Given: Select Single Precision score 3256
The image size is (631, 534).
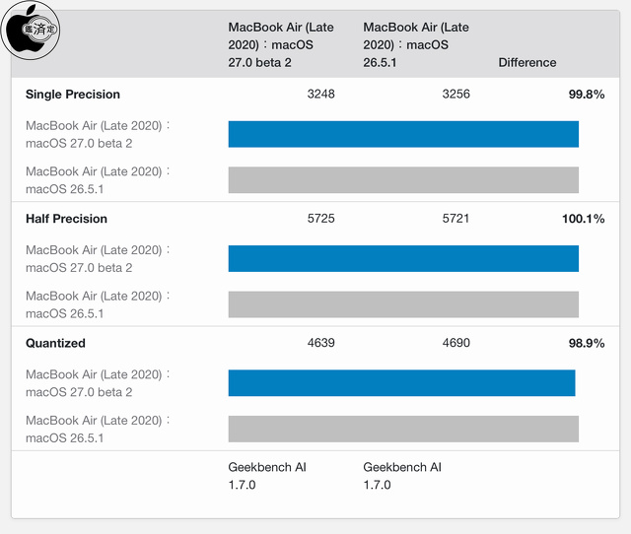Looking at the screenshot, I should click(x=456, y=94).
